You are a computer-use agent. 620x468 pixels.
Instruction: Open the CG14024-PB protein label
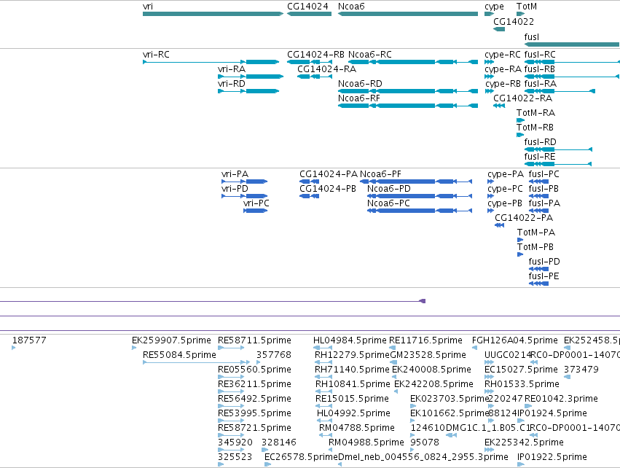pyautogui.click(x=328, y=188)
